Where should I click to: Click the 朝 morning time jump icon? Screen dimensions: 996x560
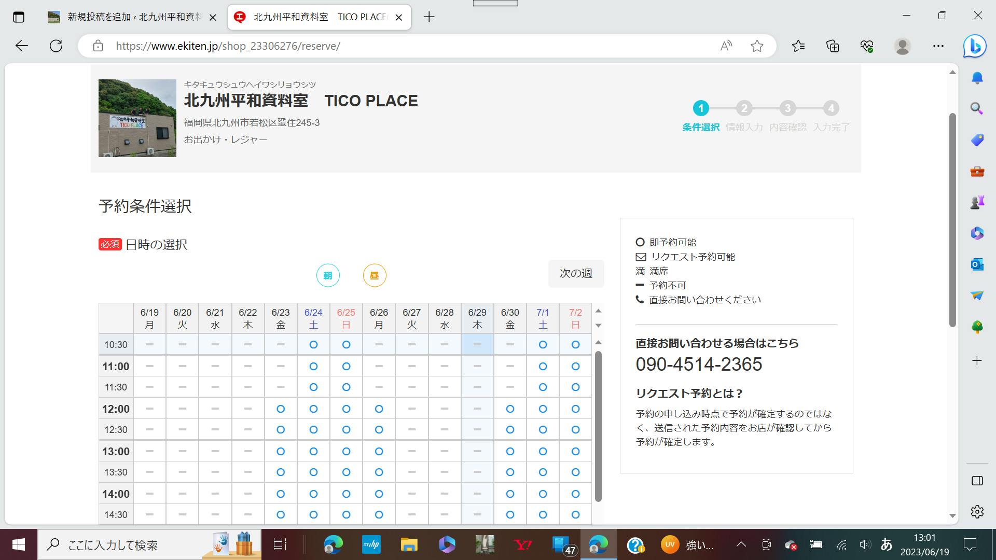coord(328,275)
